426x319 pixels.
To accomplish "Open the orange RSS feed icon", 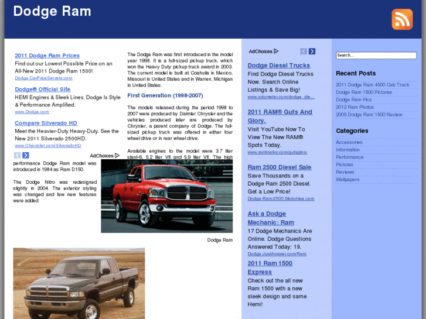I will pos(402,19).
